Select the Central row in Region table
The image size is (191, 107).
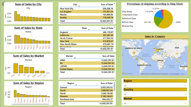pyautogui.click(x=87, y=87)
